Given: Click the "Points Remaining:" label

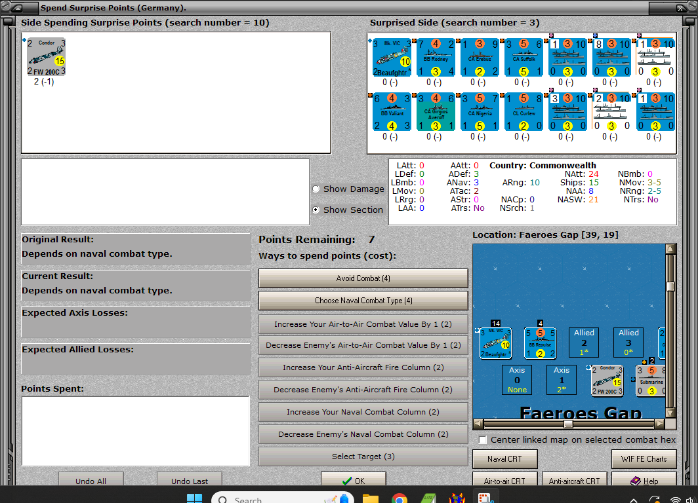Looking at the screenshot, I should coord(307,240).
